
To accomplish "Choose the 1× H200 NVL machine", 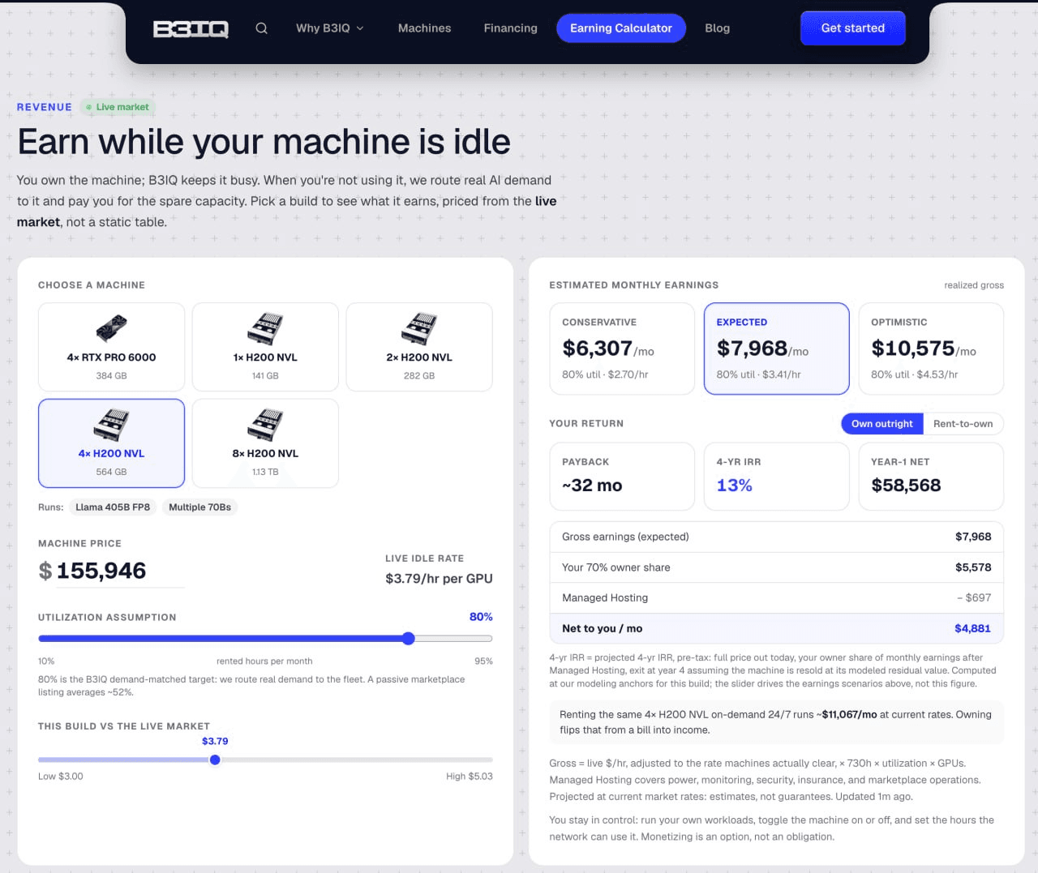I will pyautogui.click(x=265, y=347).
